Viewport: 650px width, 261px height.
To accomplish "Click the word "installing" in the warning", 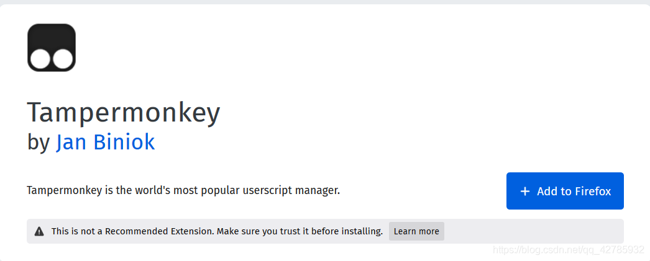I will coord(362,231).
